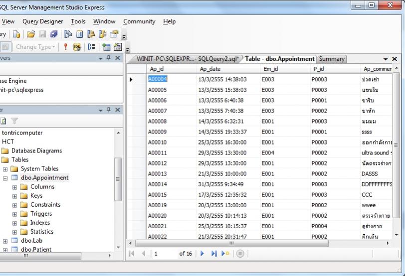Click the Template Explorer toolbar icon

coord(103,34)
